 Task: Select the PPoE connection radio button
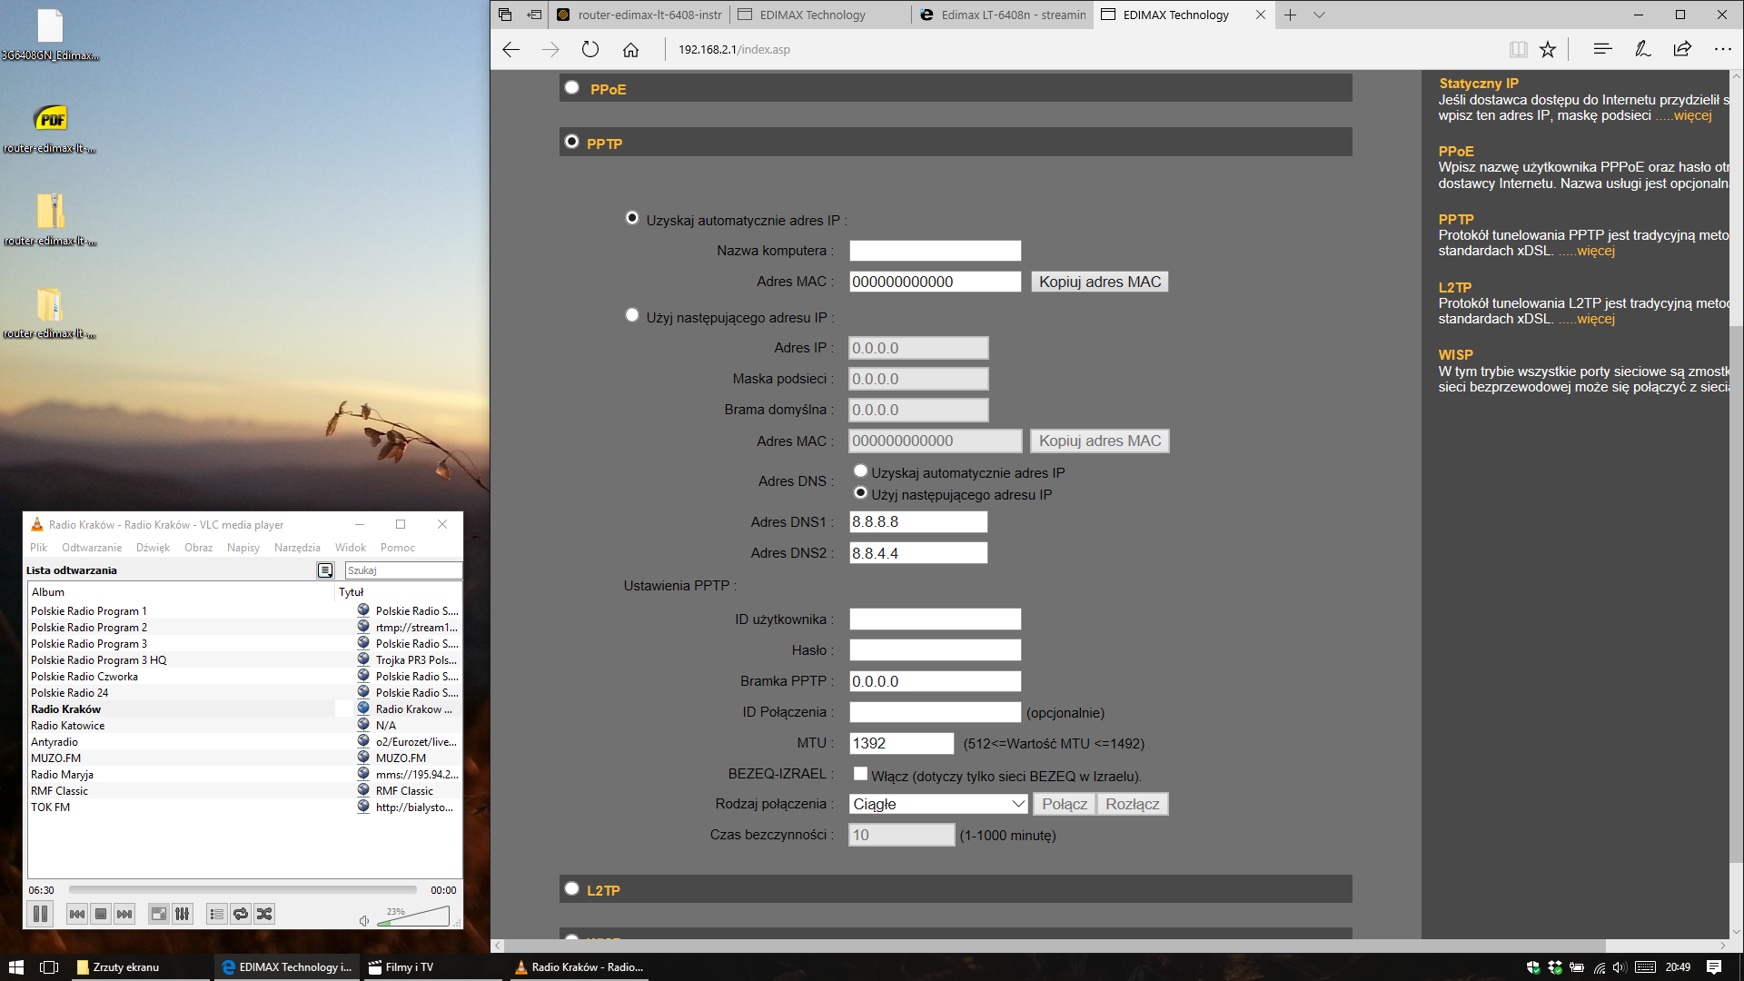572,87
